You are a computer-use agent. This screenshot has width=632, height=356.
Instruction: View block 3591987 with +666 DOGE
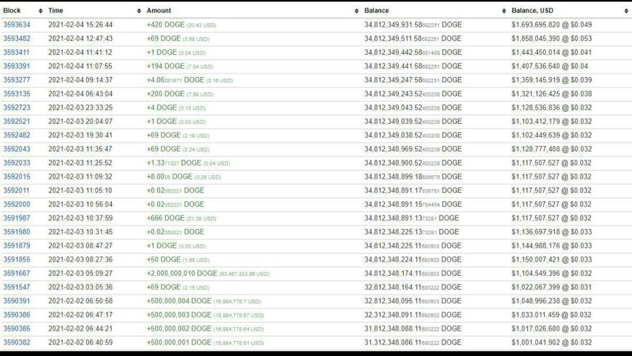(x=16, y=218)
